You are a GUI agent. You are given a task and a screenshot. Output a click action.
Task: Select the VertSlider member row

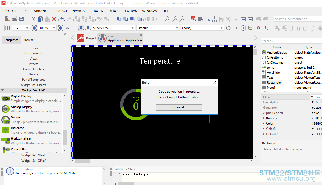[x=292, y=73]
